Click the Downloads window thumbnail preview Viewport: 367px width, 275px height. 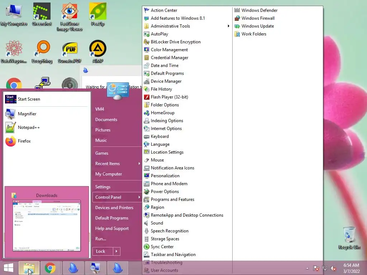[x=47, y=226]
